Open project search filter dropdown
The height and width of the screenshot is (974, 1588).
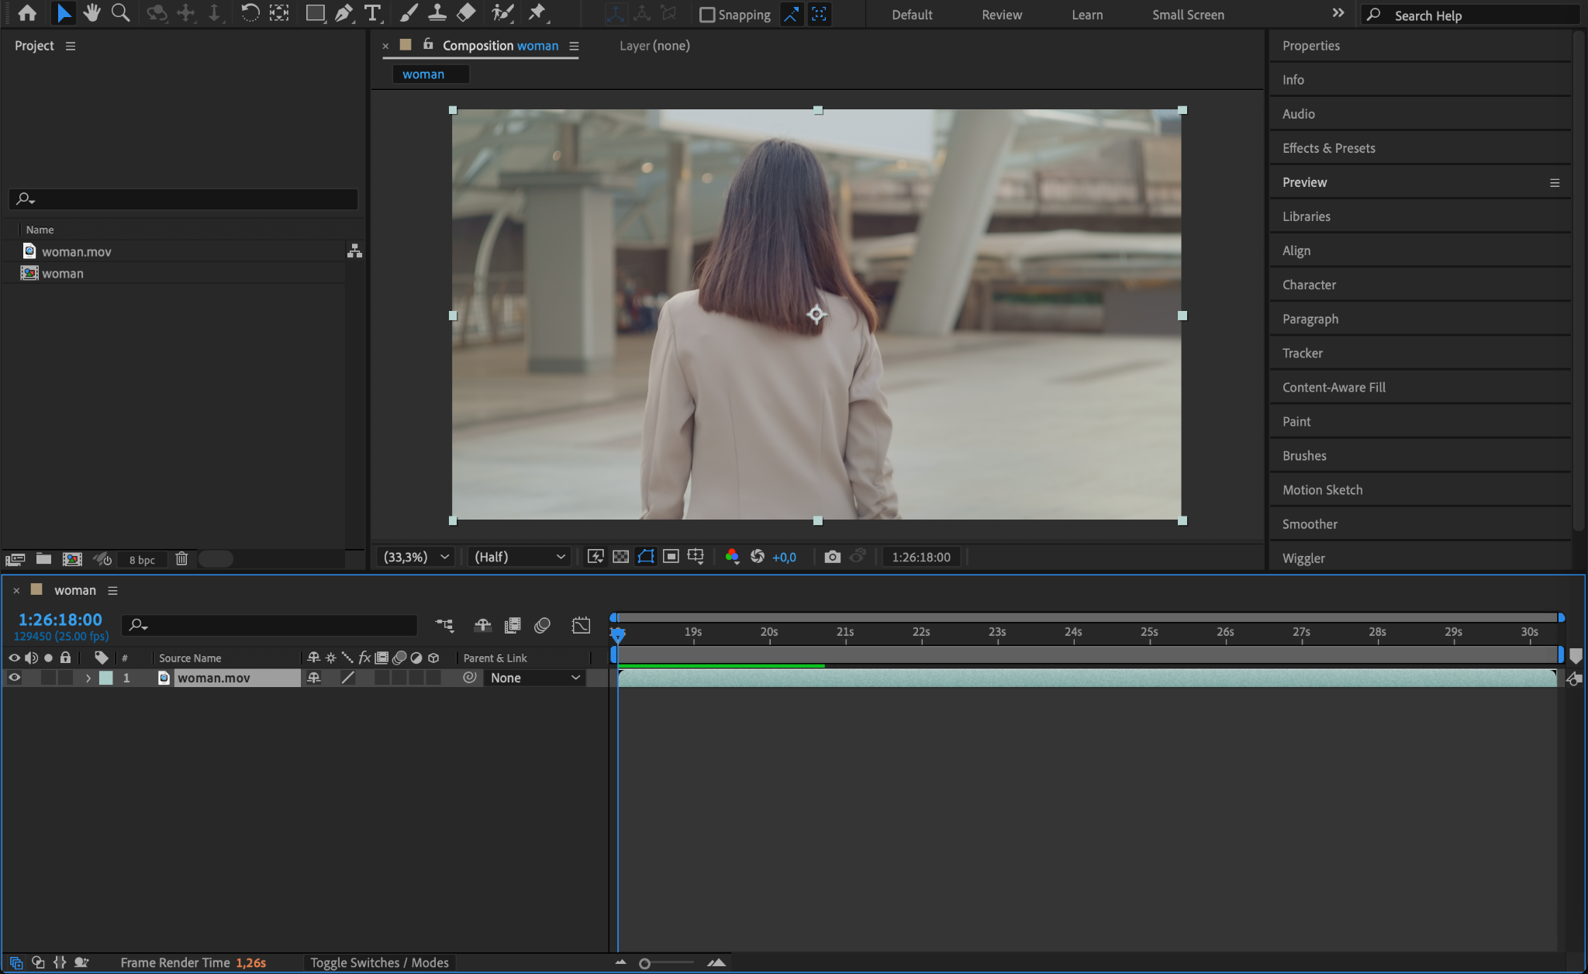coord(25,199)
